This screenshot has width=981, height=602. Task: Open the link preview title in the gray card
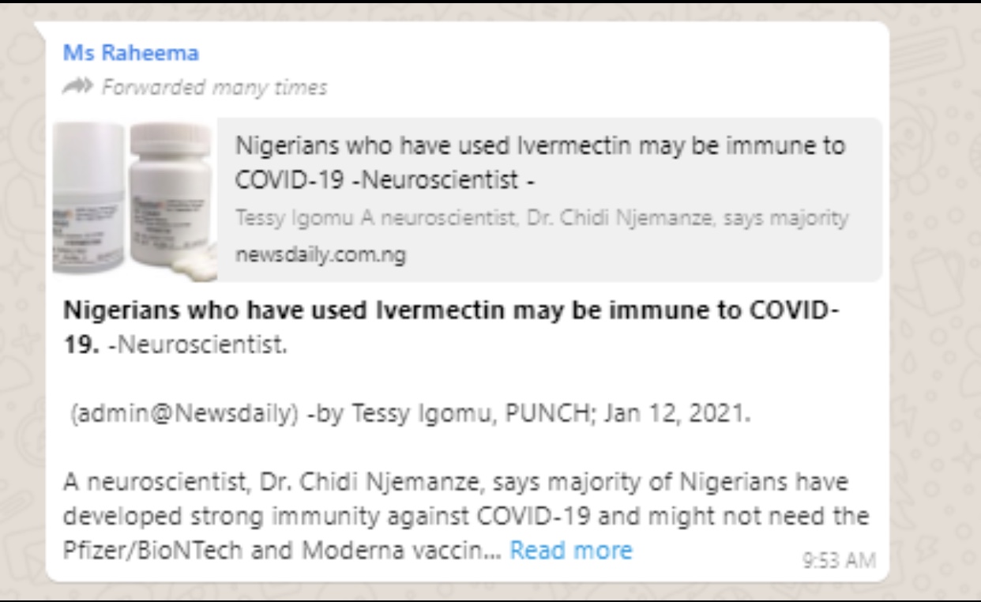(x=540, y=163)
